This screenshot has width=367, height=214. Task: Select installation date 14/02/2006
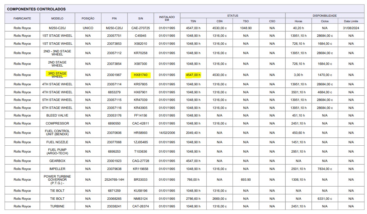167,132
